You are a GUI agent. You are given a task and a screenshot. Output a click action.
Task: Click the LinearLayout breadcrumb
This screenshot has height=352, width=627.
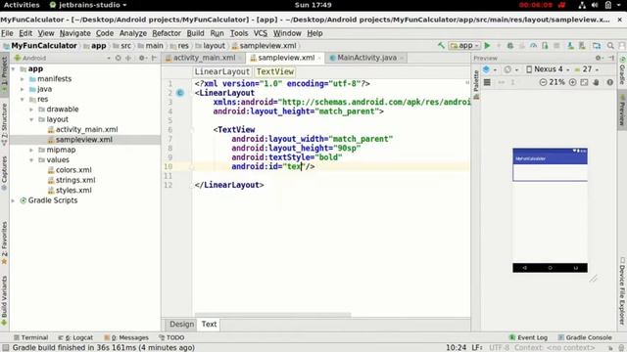[222, 71]
